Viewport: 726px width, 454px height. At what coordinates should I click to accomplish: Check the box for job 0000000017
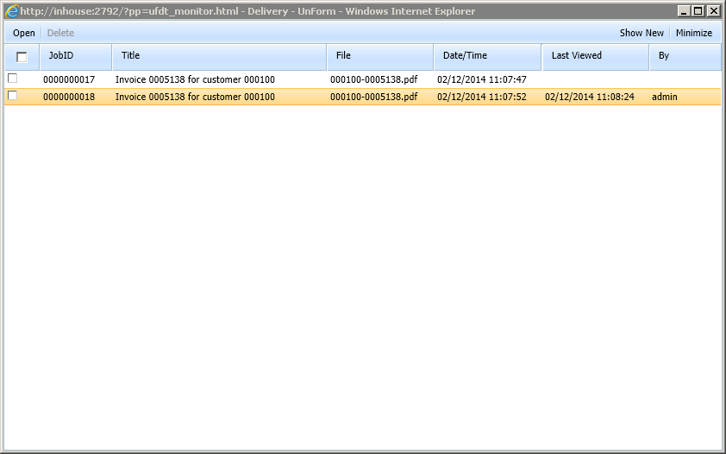click(x=12, y=79)
